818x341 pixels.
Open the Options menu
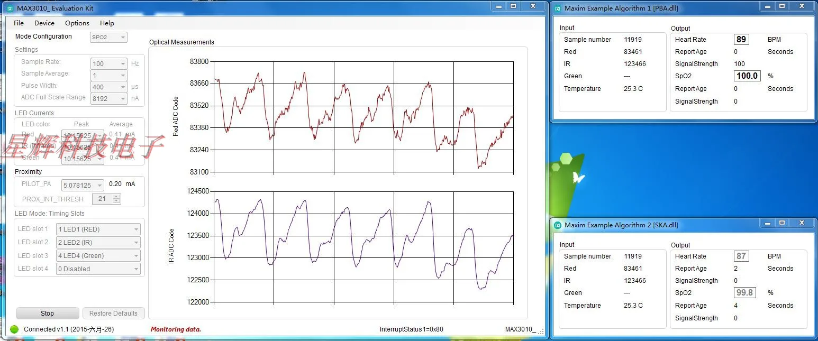point(77,23)
